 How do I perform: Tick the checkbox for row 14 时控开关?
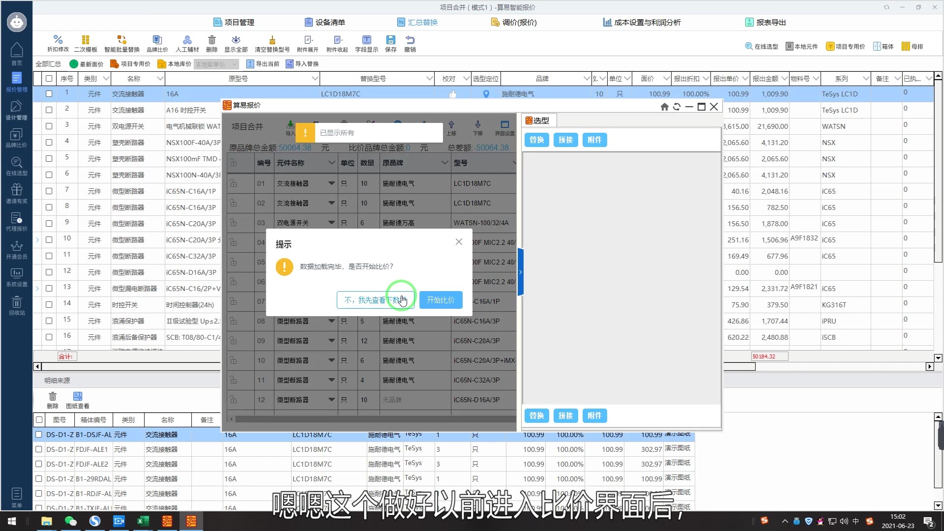coord(49,304)
